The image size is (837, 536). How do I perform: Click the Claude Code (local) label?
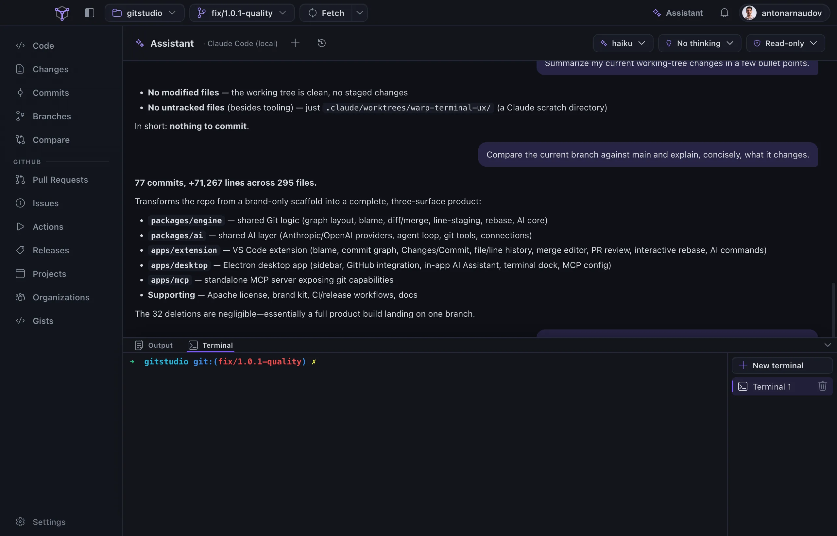point(242,43)
